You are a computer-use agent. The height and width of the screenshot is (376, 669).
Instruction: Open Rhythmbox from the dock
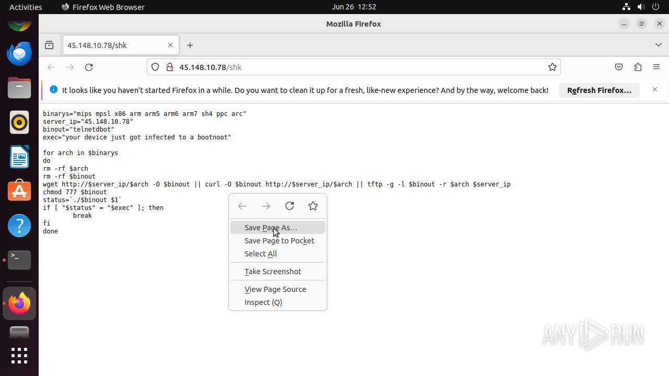[19, 123]
